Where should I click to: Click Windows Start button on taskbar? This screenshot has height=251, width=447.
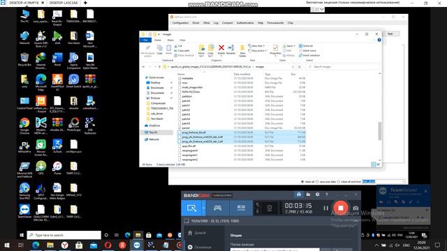[x=7, y=245]
